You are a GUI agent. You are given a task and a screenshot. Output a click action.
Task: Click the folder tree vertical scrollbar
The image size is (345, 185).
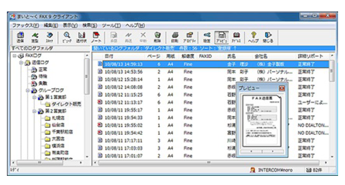pos(87,106)
